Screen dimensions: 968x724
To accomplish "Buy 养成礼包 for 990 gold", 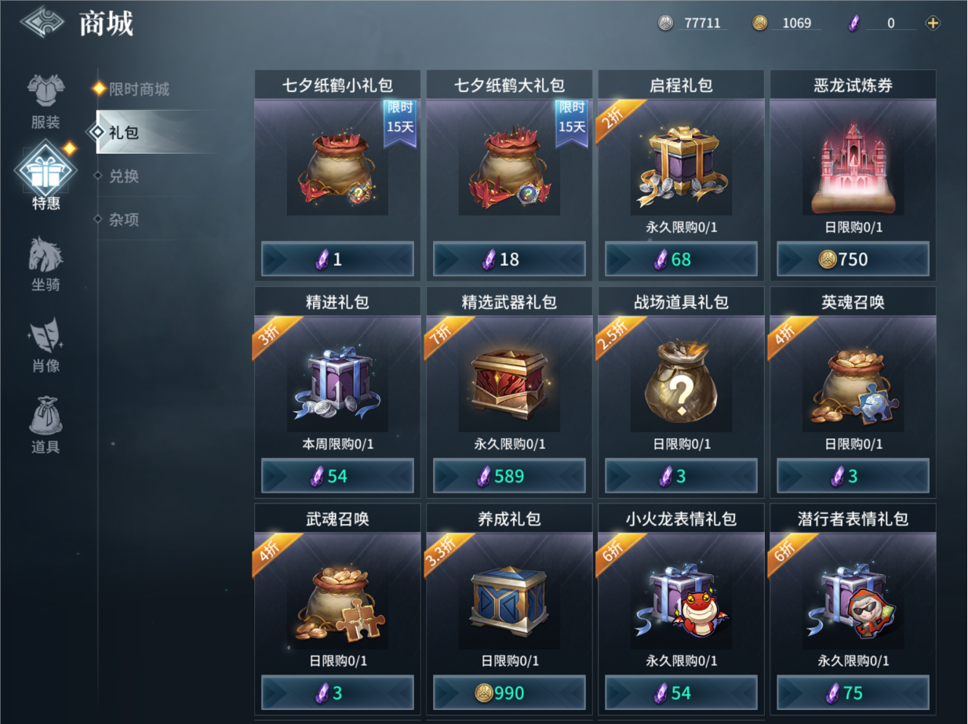I will coord(509,693).
